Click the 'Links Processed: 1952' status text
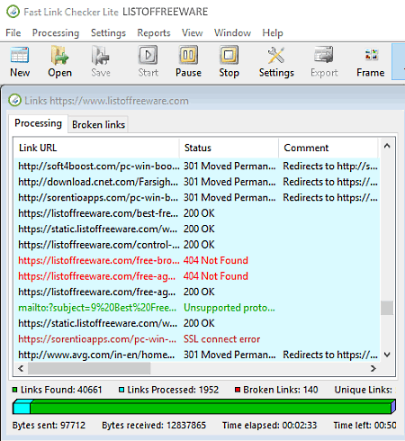This screenshot has width=405, height=441. 173,390
